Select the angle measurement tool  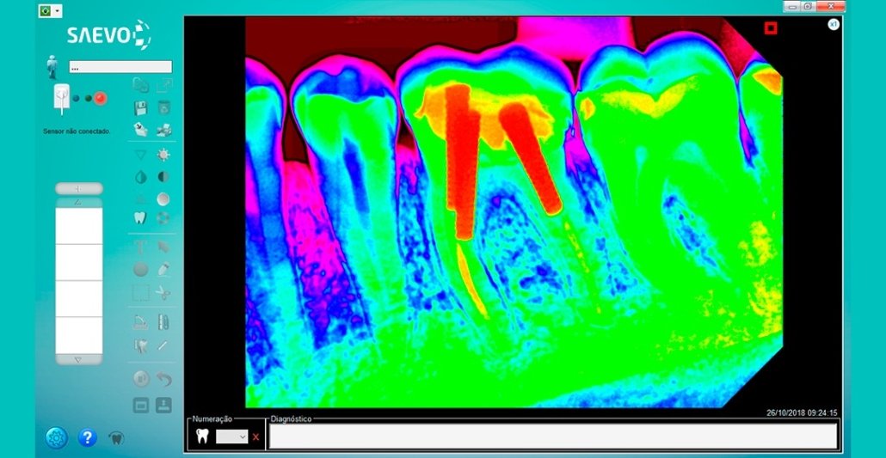click(140, 322)
